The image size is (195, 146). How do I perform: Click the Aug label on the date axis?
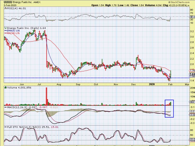[x=59, y=84]
